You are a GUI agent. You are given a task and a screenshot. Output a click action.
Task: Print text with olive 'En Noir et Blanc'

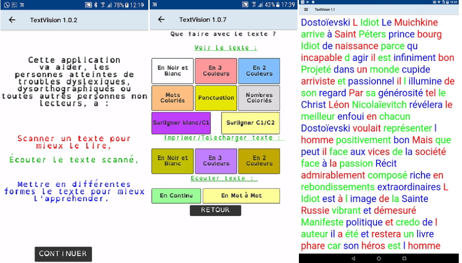[172, 161]
